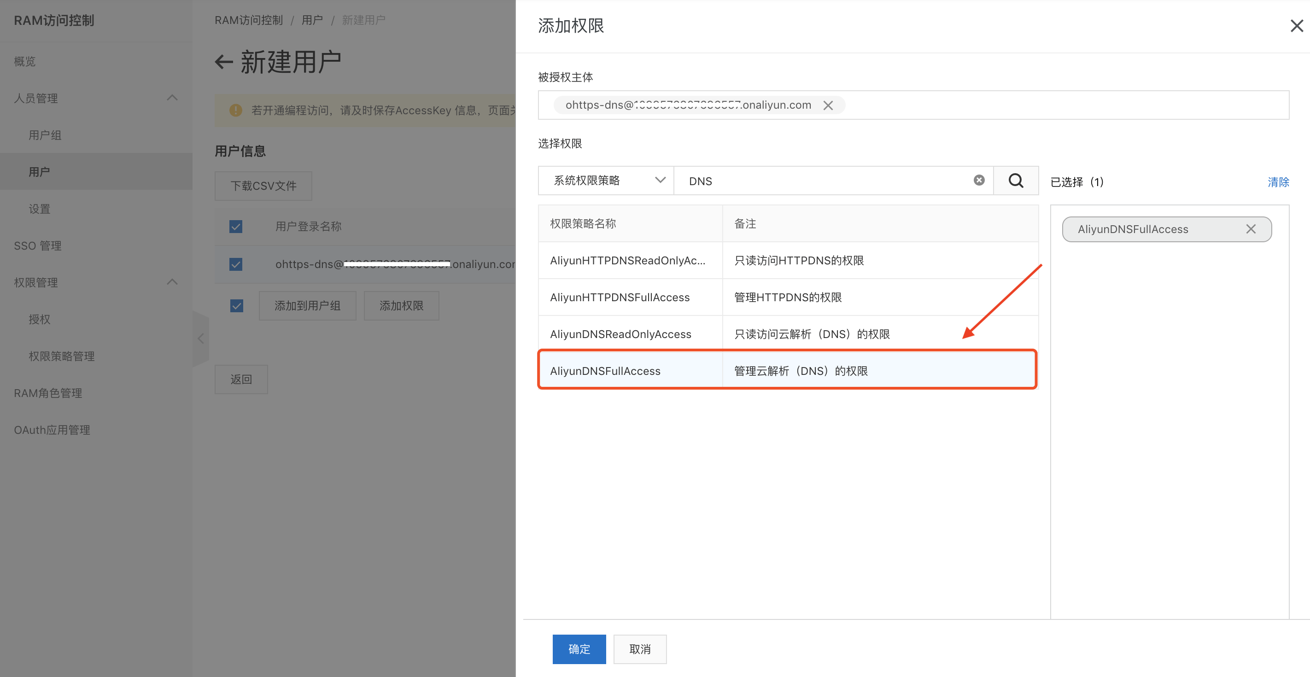The height and width of the screenshot is (677, 1310).
Task: Click 清除 to clear selections
Action: click(1278, 182)
